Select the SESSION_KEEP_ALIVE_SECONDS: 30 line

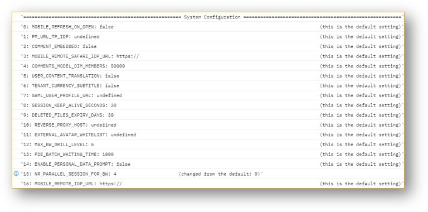coord(208,105)
